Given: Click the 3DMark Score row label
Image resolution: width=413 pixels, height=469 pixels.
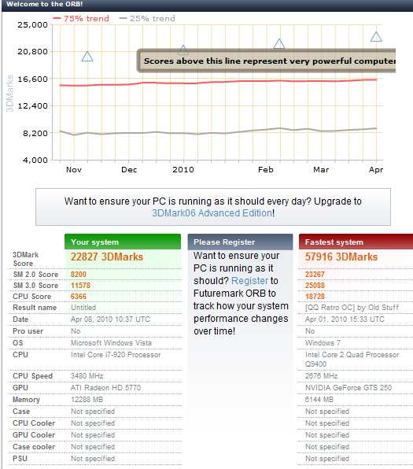Looking at the screenshot, I should click(25, 259).
